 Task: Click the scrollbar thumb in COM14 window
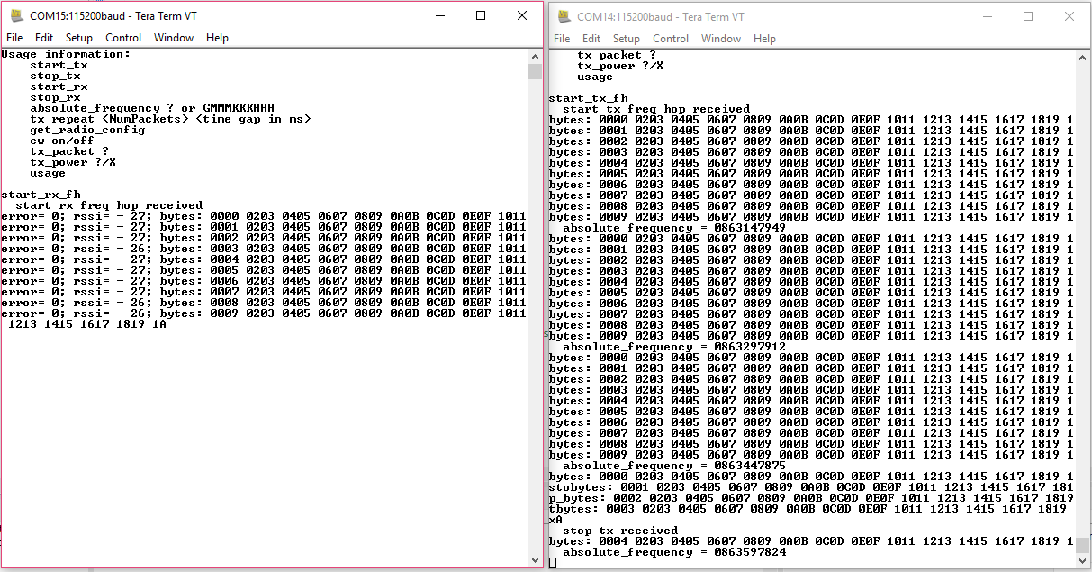coord(1083,545)
